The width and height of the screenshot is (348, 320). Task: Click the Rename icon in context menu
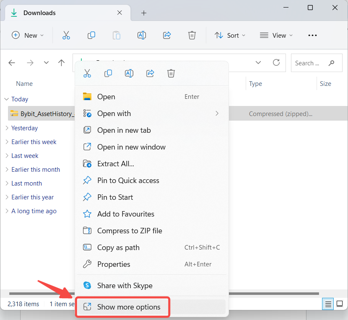(x=129, y=73)
